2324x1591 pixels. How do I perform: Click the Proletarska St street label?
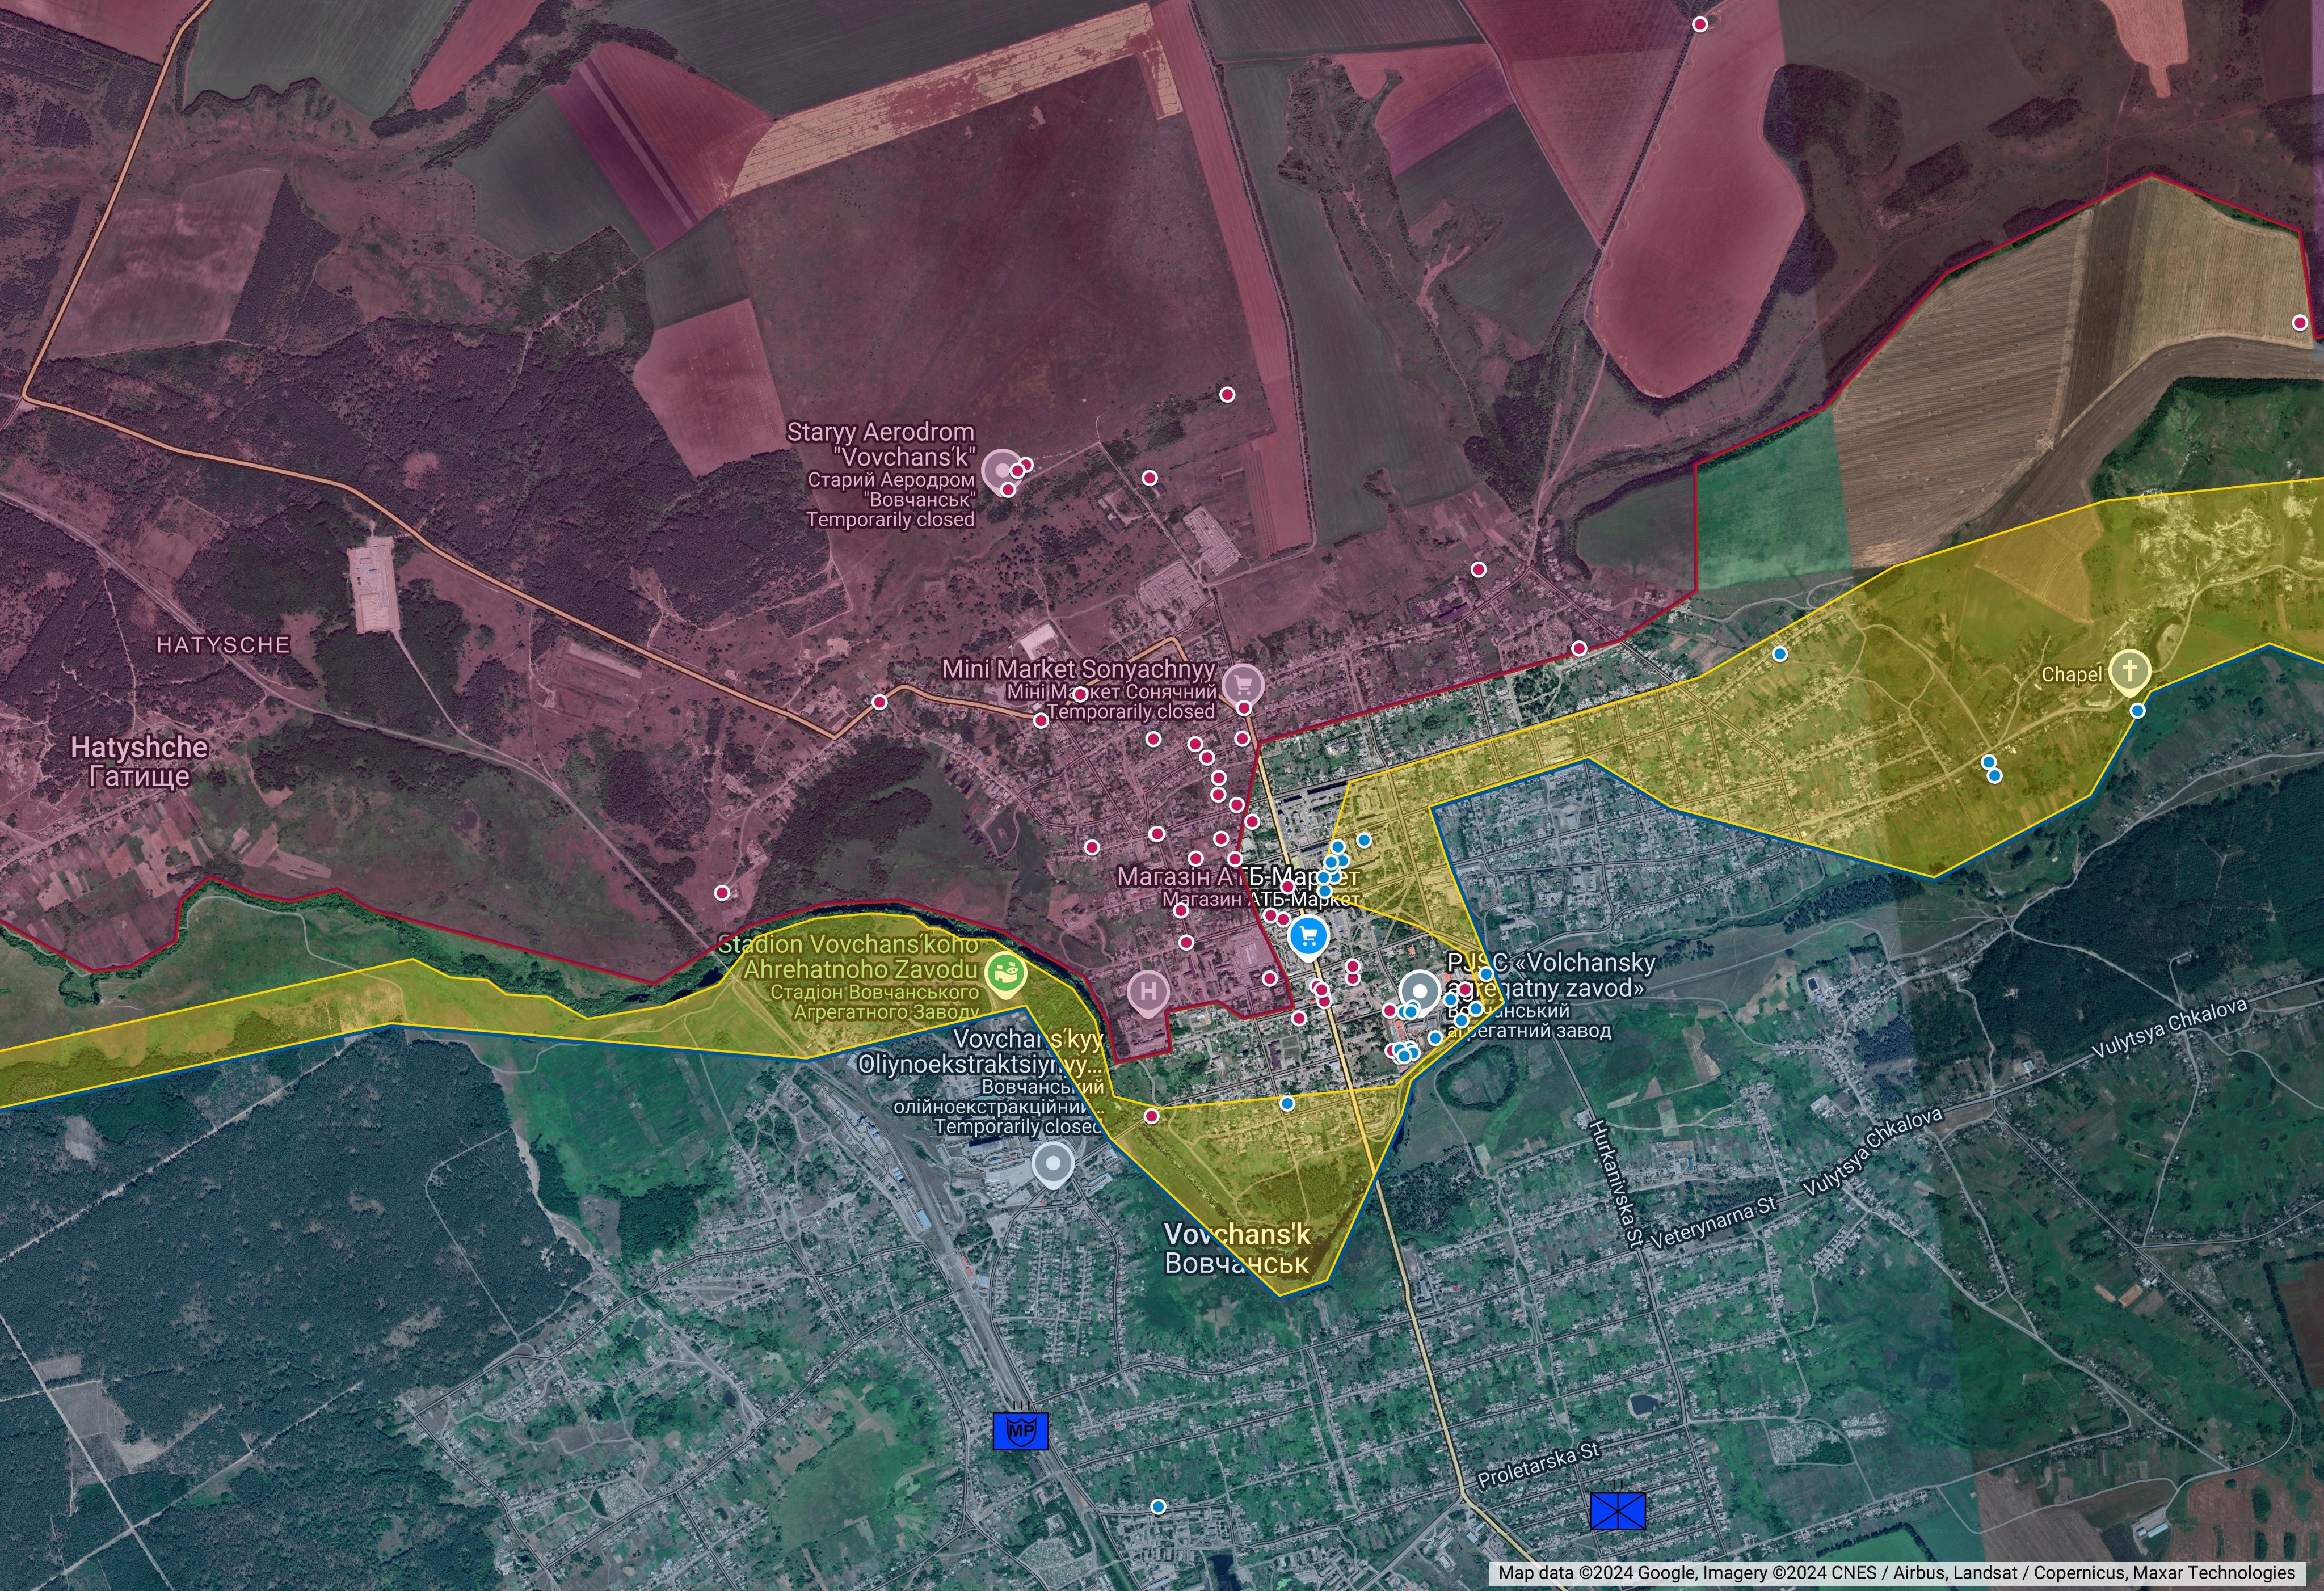tap(1538, 1465)
